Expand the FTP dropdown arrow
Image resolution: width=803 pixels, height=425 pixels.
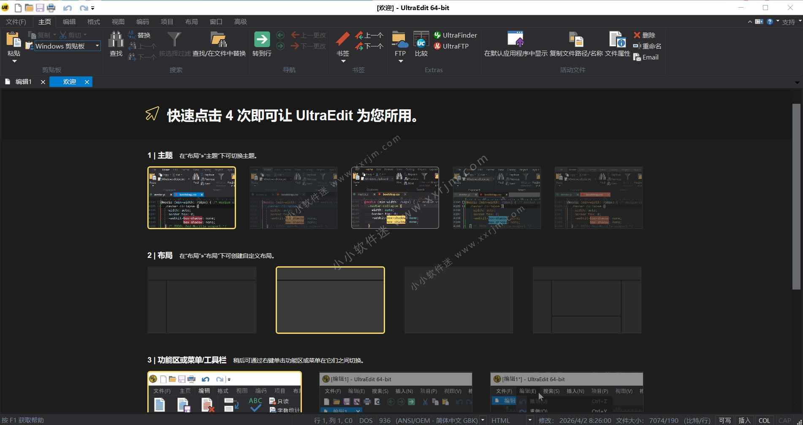click(x=400, y=61)
